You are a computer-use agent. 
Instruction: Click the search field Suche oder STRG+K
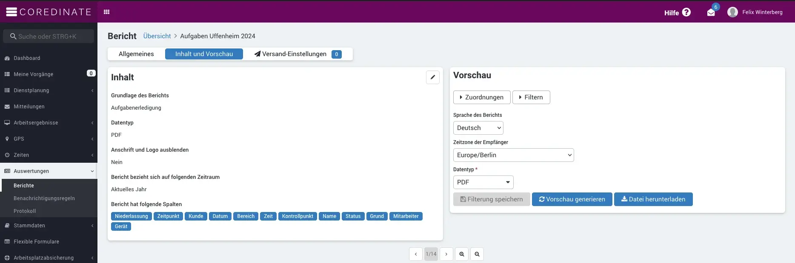pos(49,36)
